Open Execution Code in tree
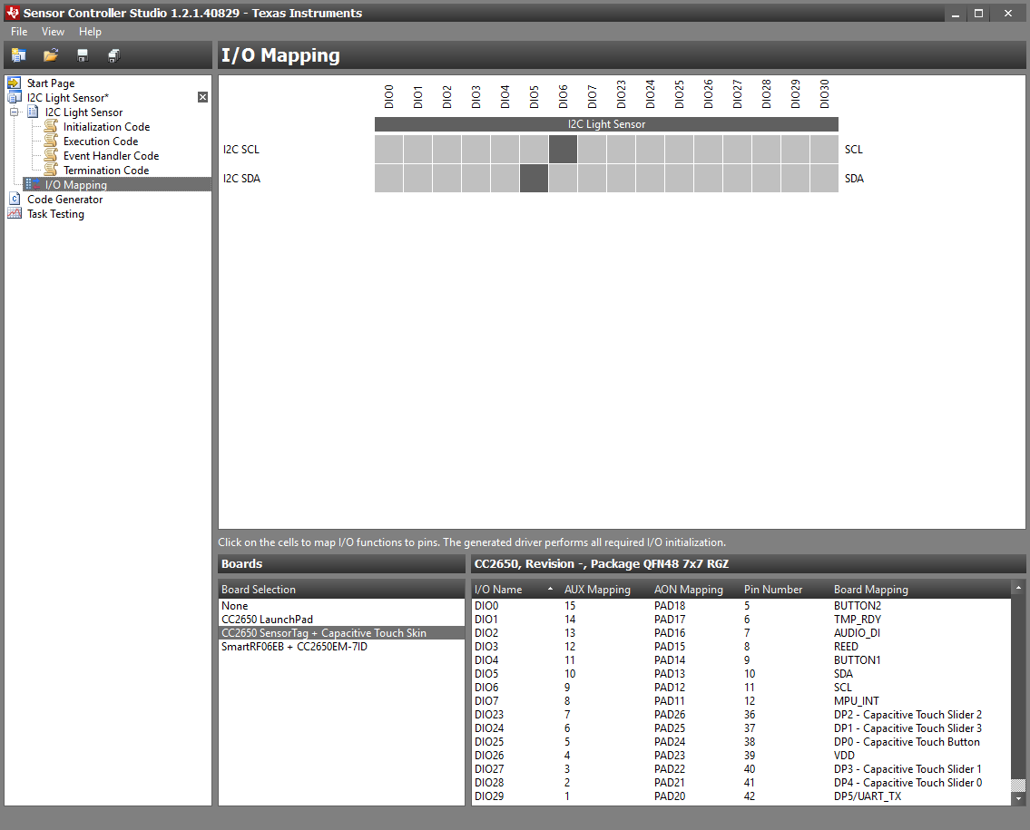The image size is (1030, 830). pyautogui.click(x=101, y=142)
